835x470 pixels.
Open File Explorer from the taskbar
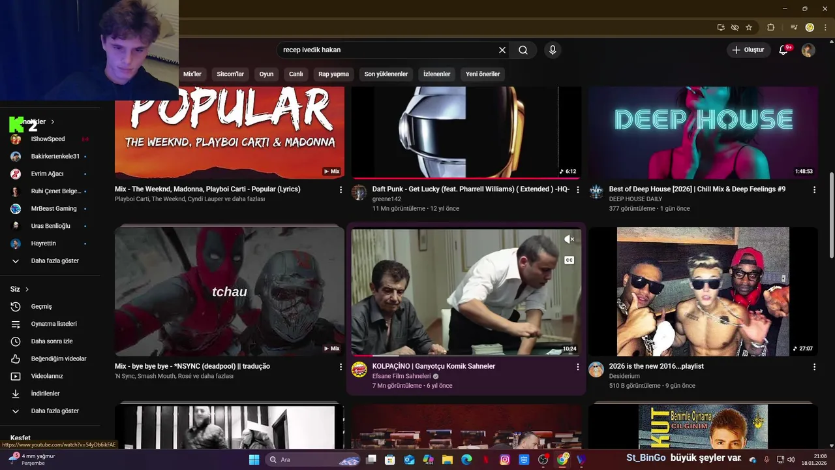(448, 460)
